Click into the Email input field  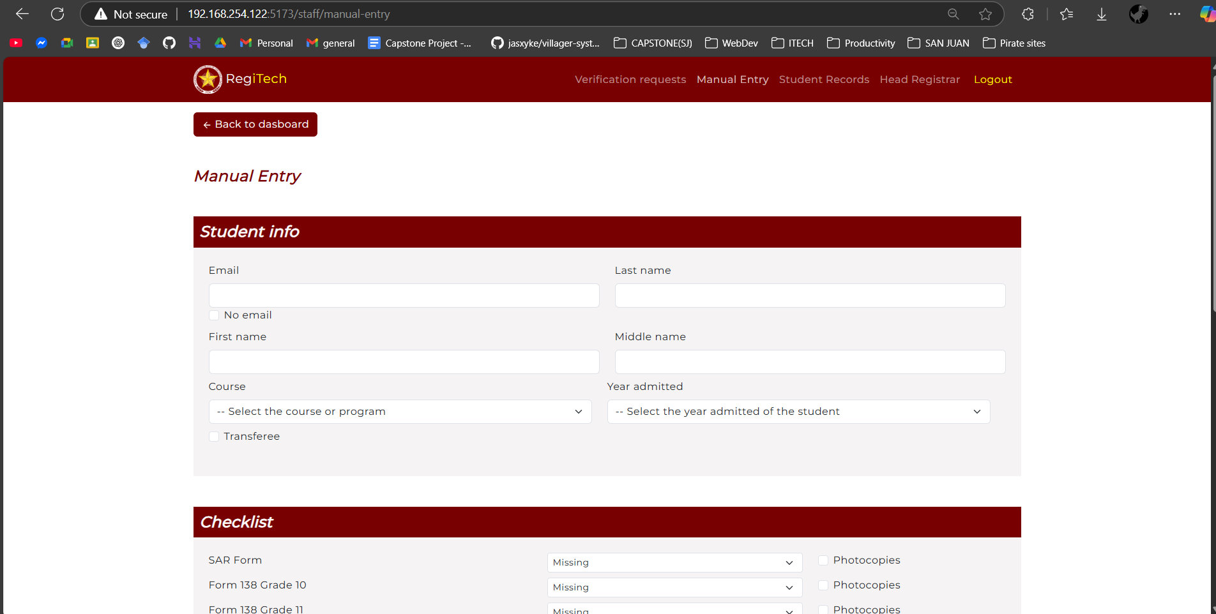404,296
